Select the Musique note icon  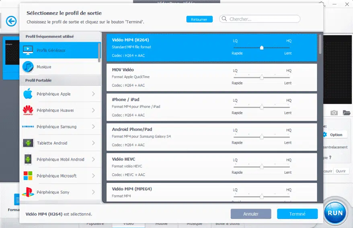click(x=28, y=67)
